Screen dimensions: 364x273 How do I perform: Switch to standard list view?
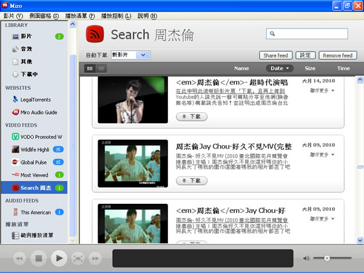click(90, 69)
